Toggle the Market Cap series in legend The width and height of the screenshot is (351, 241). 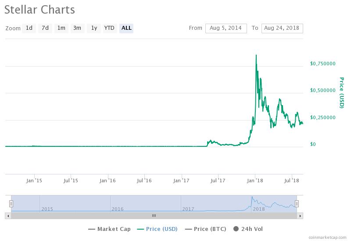point(109,229)
